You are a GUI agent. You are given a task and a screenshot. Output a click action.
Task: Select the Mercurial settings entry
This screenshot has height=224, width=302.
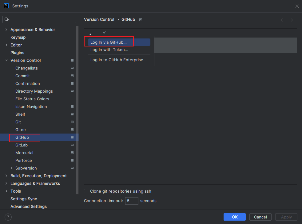point(24,153)
